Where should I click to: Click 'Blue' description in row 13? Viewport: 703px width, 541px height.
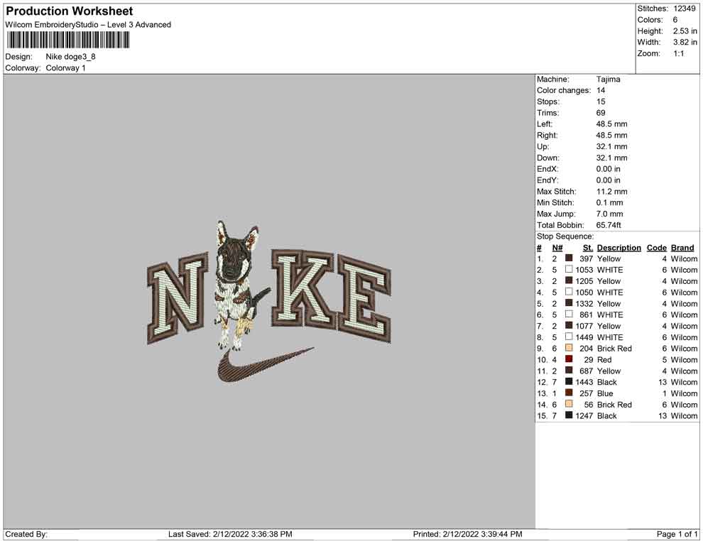click(x=605, y=393)
